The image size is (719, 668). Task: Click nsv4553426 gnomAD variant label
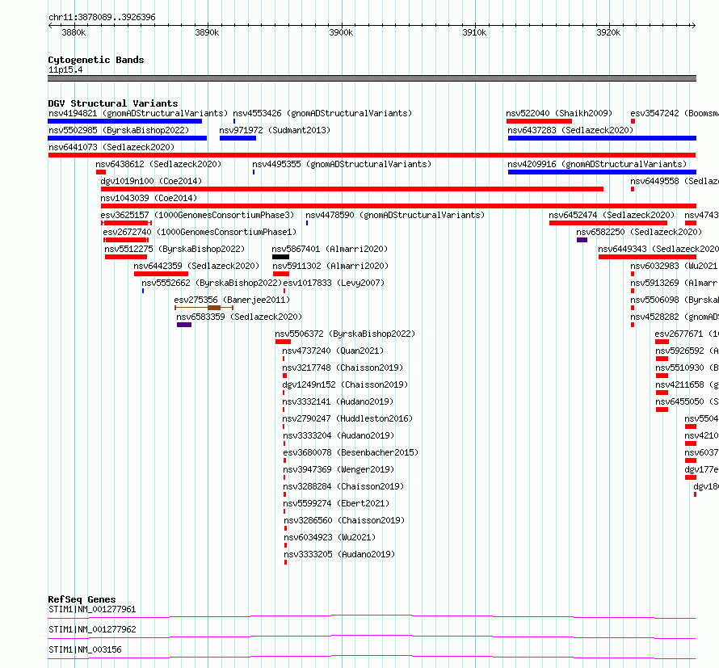click(322, 113)
